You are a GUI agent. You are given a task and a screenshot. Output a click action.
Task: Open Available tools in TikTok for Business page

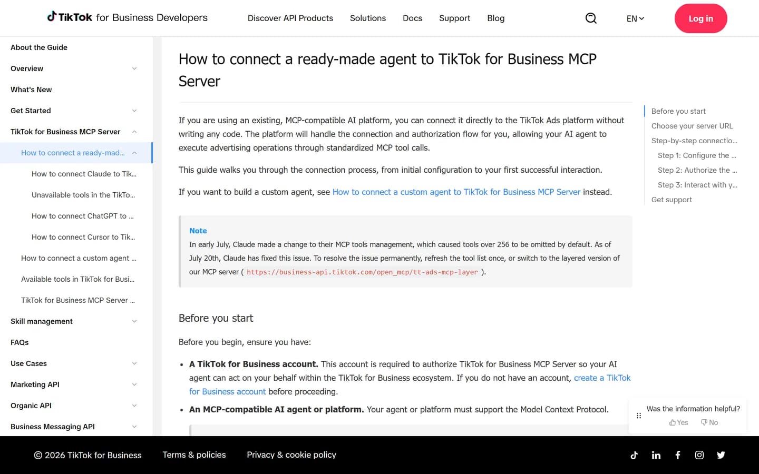77,279
